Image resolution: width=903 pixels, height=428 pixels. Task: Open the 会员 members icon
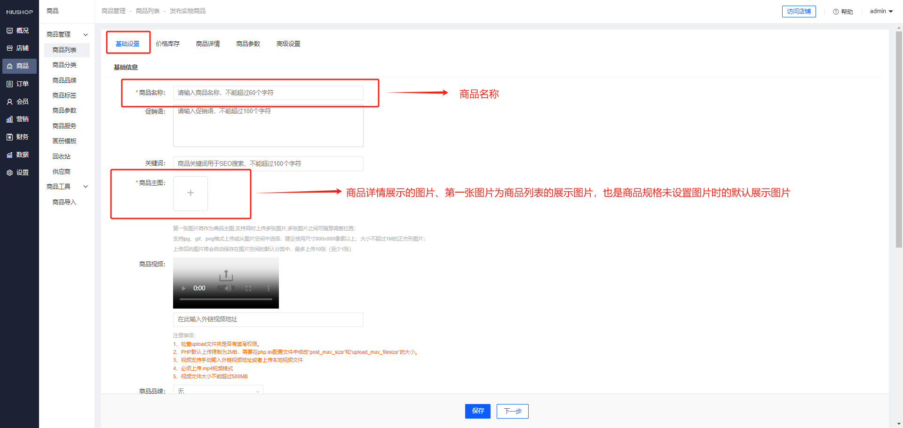click(x=9, y=101)
